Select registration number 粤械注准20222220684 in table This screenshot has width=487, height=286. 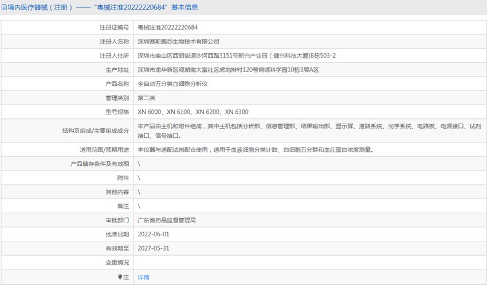click(168, 27)
